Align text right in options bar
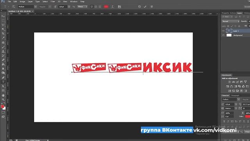 (100, 7)
